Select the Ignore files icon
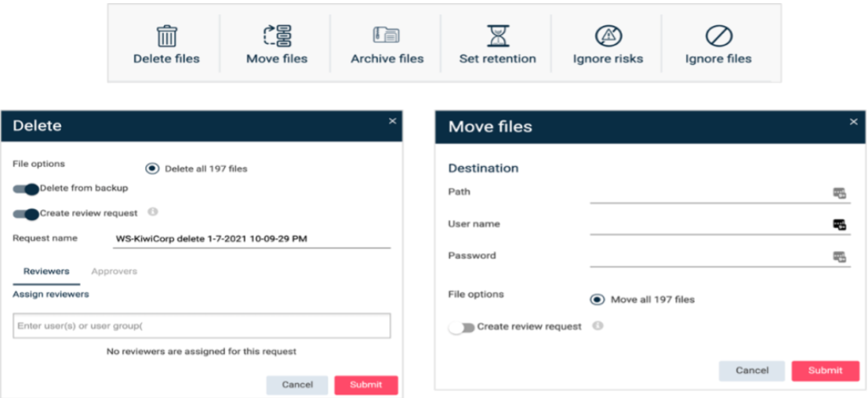Viewport: 868px width, 398px height. coord(718,36)
